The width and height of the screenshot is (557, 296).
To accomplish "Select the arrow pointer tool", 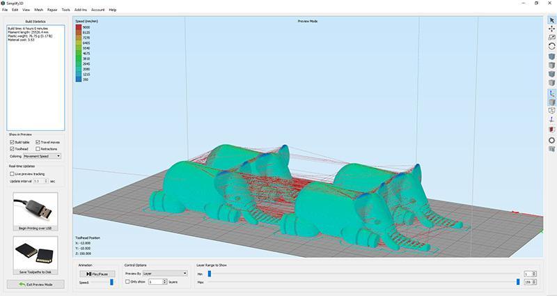I will pos(552,20).
